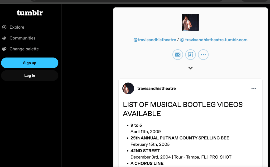Open Explore in the sidebar

[x=17, y=27]
